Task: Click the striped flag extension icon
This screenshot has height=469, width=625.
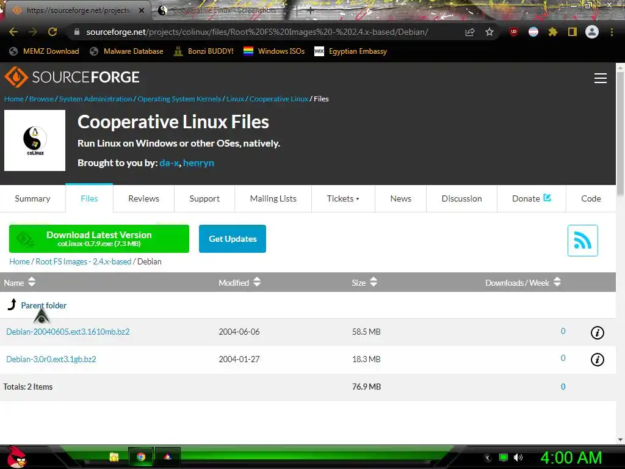Action: [x=533, y=32]
